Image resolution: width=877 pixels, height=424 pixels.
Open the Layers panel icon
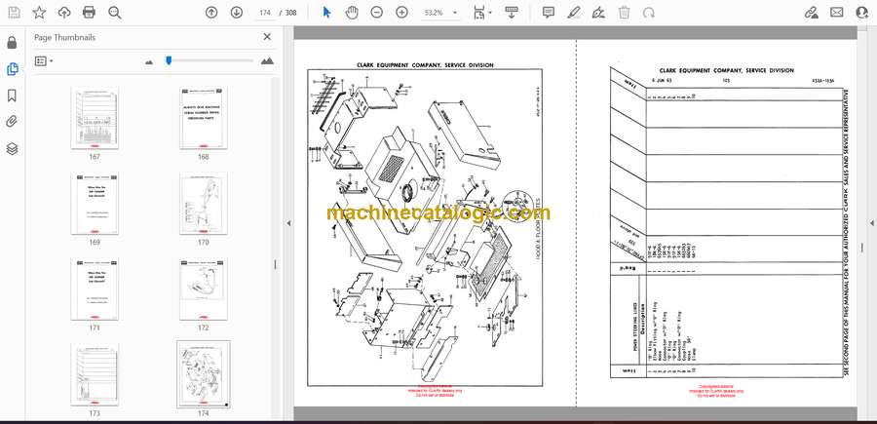(13, 148)
